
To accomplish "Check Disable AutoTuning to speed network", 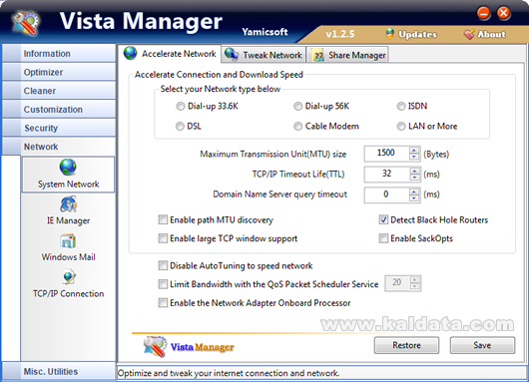I will [x=163, y=265].
